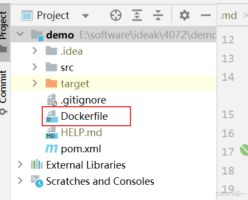Click the green gutter icon at line 17
This screenshot has height=200, width=248.
(x=244, y=150)
